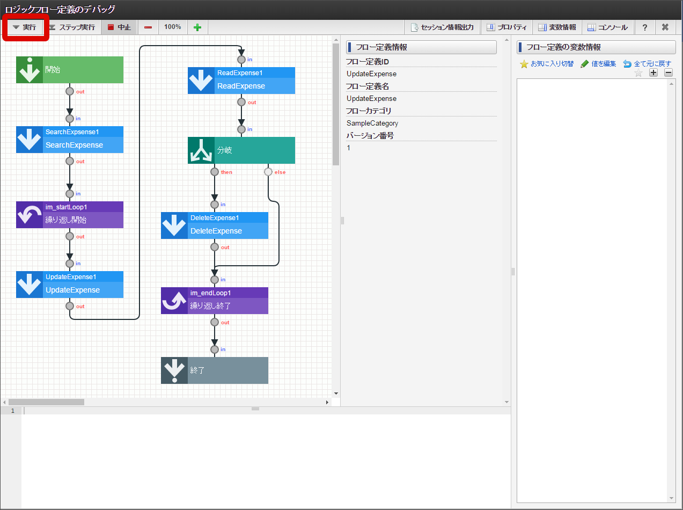Click the im_endLoop1 in port
Image resolution: width=683 pixels, height=510 pixels.
215,279
